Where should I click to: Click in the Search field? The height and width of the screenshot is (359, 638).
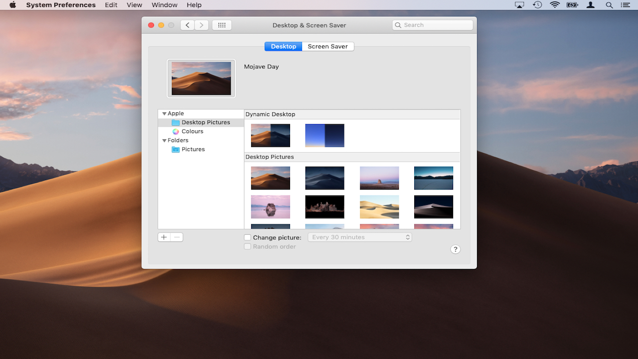[x=433, y=25]
